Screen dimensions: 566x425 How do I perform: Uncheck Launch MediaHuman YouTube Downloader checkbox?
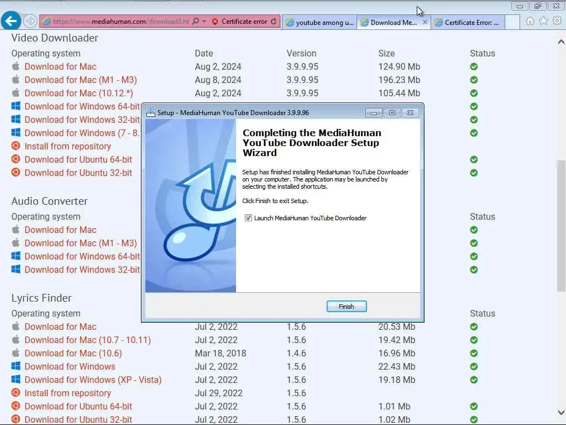[x=248, y=218]
